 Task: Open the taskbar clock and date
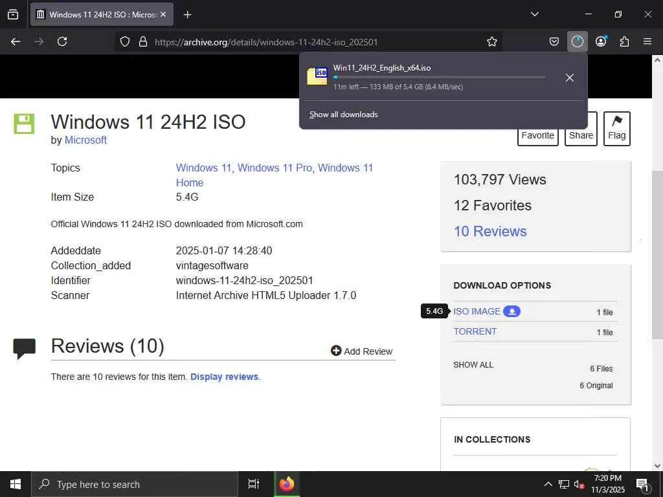click(x=607, y=484)
